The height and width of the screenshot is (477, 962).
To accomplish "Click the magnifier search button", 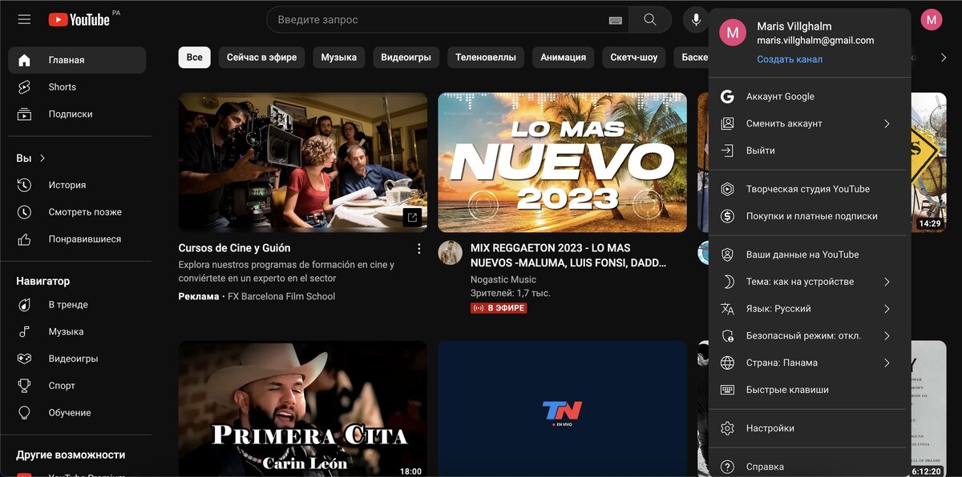I will click(650, 20).
